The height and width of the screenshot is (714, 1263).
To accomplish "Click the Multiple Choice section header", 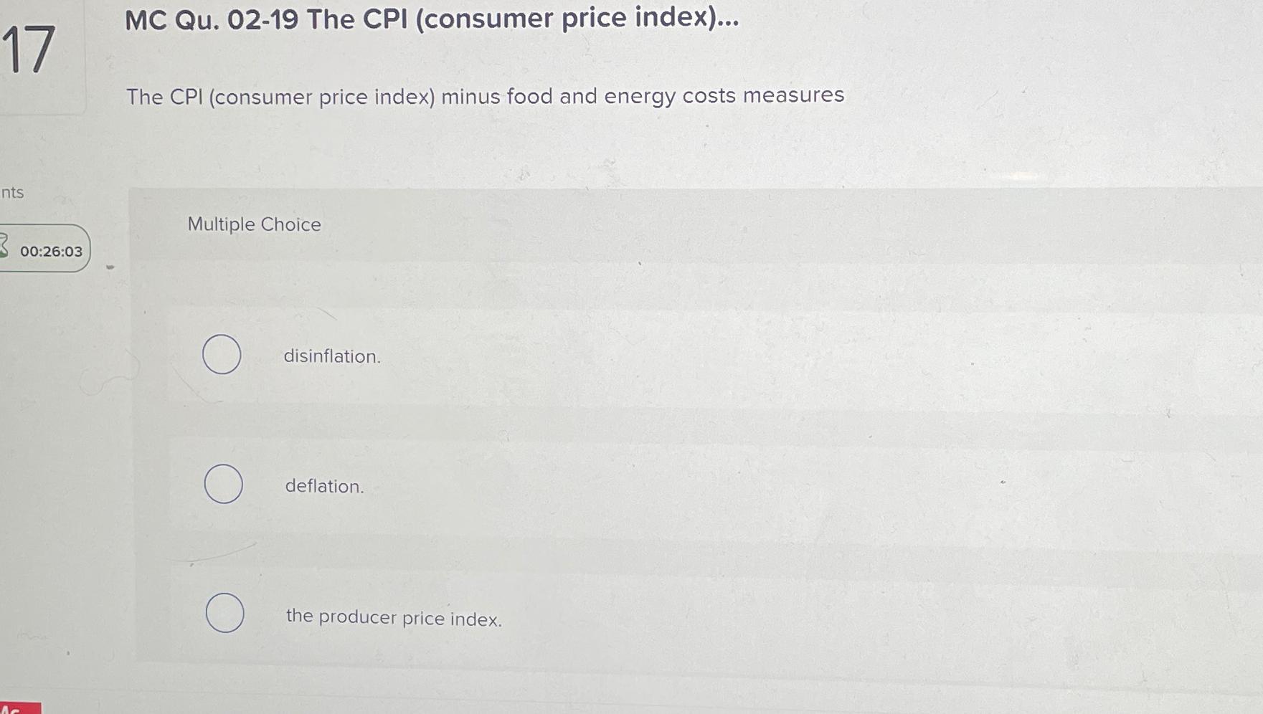I will point(253,224).
